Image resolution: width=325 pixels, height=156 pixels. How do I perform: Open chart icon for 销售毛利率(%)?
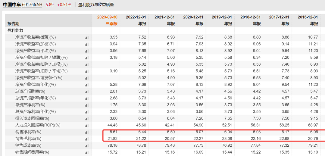86,139
